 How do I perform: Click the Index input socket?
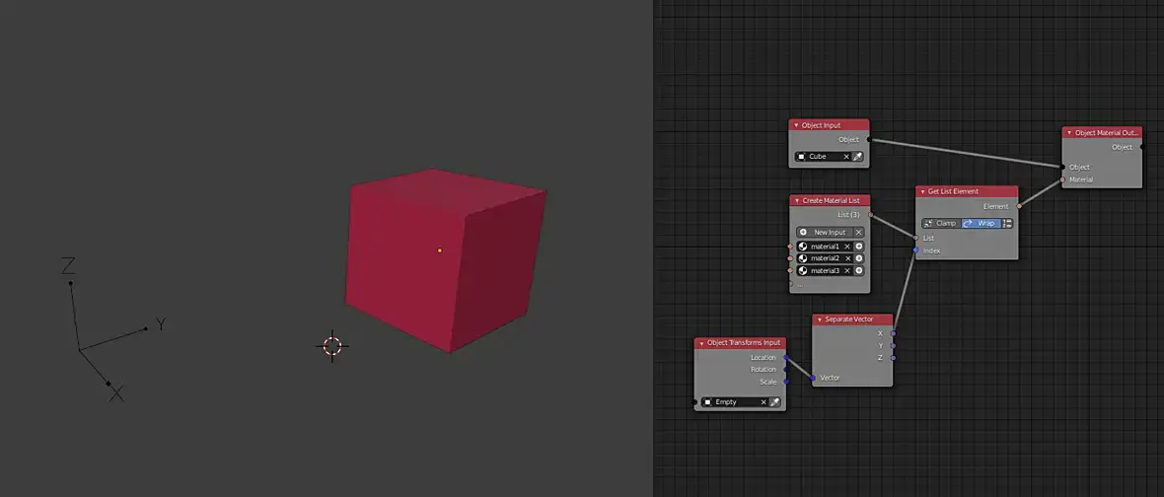tap(916, 250)
